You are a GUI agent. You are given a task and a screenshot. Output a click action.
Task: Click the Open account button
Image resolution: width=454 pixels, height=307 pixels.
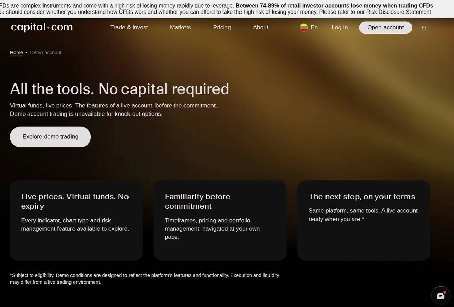coord(386,28)
